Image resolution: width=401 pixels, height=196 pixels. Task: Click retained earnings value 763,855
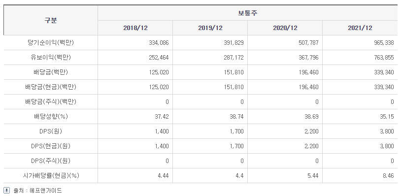(384, 58)
